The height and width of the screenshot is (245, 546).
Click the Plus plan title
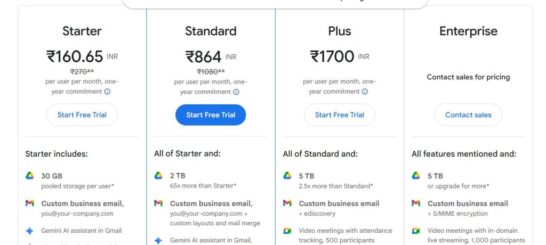coord(340,31)
